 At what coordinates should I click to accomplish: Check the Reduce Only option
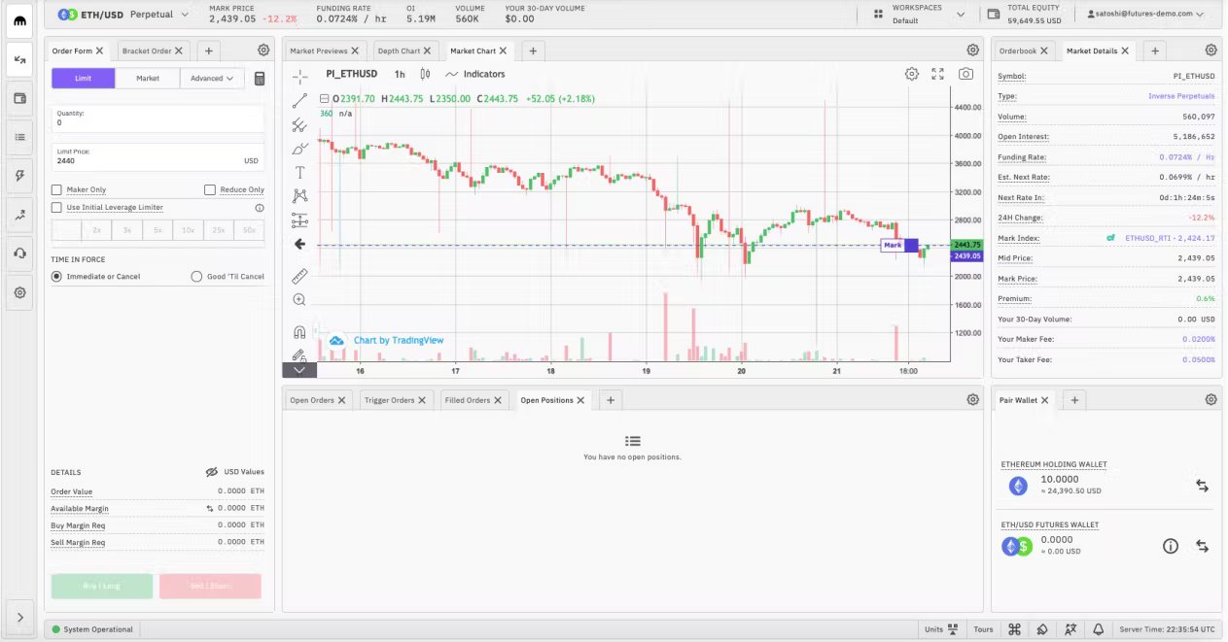pyautogui.click(x=210, y=190)
